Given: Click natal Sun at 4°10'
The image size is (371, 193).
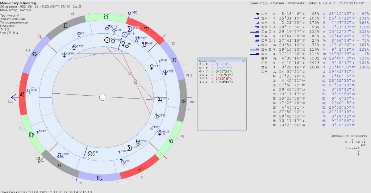Looking at the screenshot, I should tap(107, 40).
